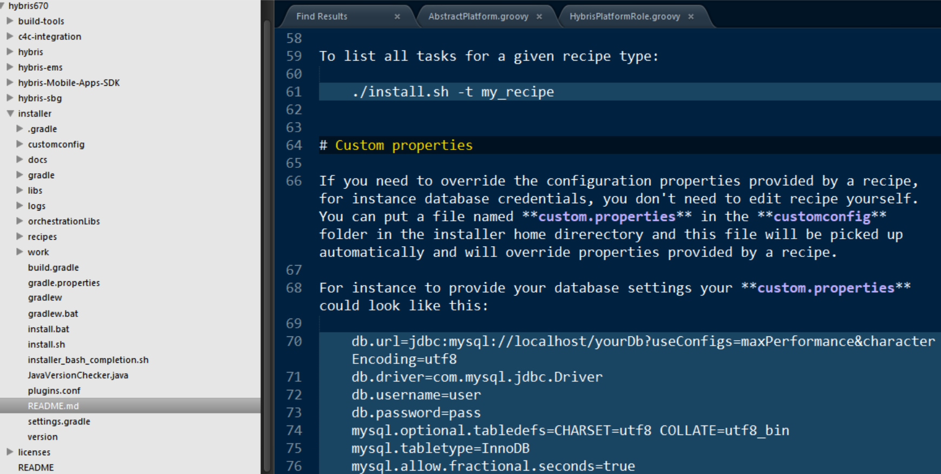941x474 pixels.
Task: Expand the customconfig folder arrow
Action: pos(19,144)
